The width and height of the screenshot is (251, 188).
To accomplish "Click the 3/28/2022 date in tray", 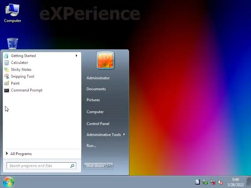I will point(236,185).
